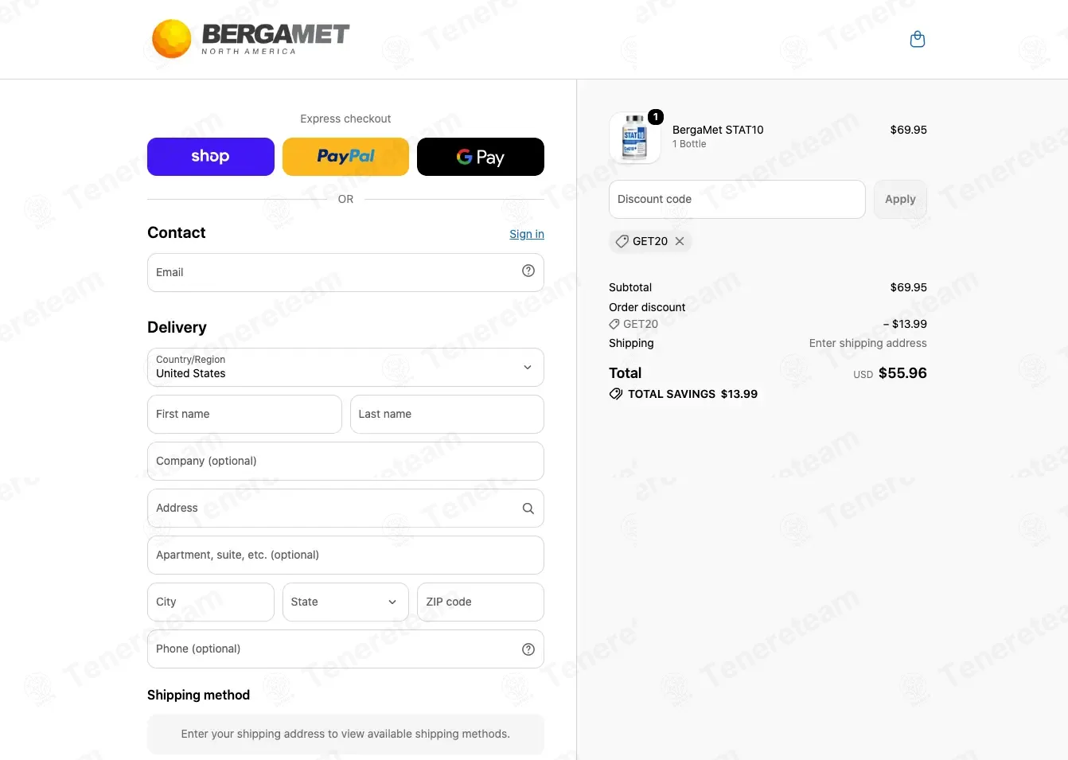1068x760 pixels.
Task: Open the shopping bag cart icon
Action: point(918,39)
